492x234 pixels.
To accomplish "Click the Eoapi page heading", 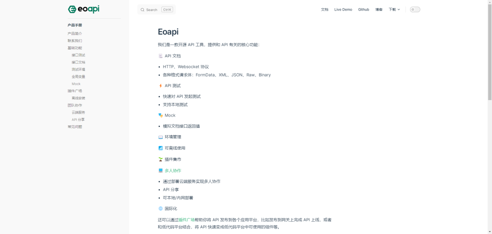I will pyautogui.click(x=168, y=32).
